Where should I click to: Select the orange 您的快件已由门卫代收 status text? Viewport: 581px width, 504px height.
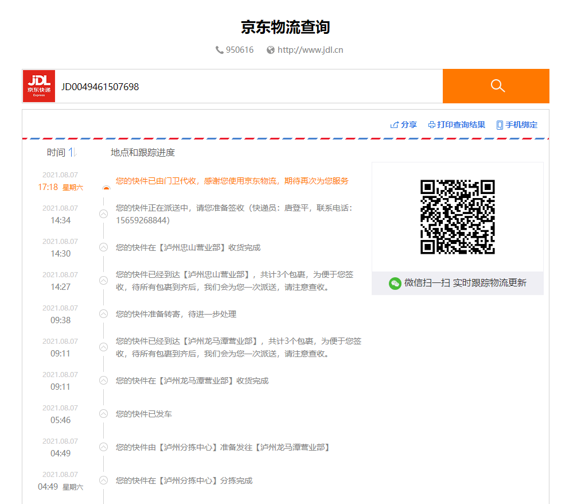232,181
